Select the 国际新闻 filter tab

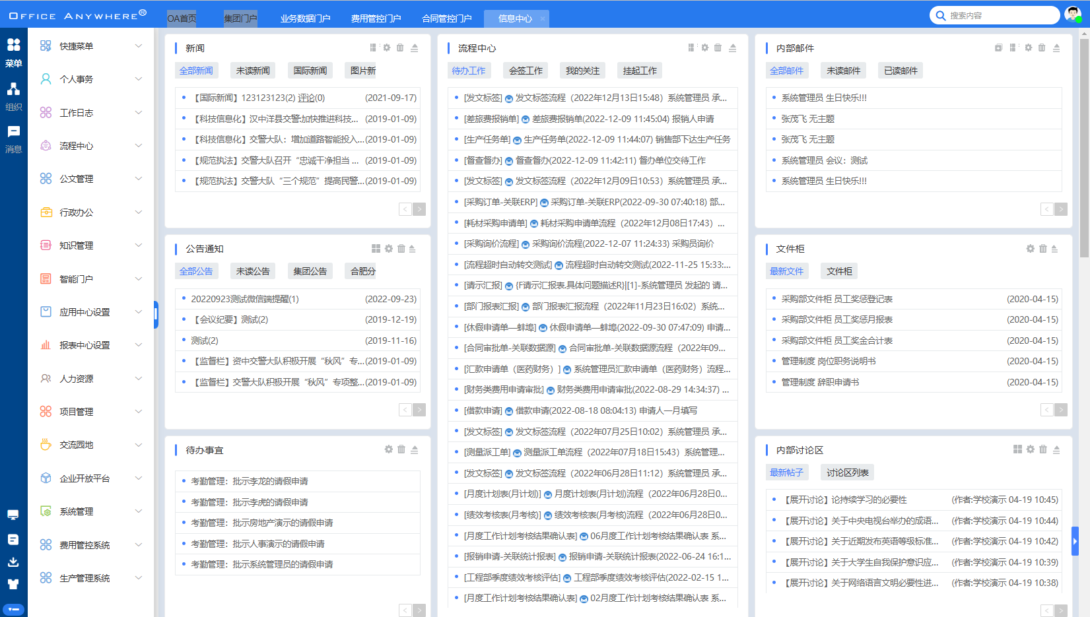pyautogui.click(x=310, y=71)
